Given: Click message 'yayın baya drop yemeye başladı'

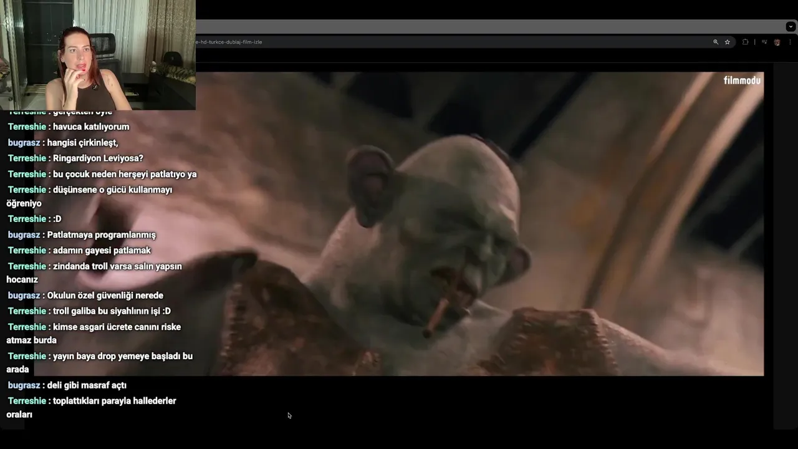Looking at the screenshot, I should tap(100, 362).
